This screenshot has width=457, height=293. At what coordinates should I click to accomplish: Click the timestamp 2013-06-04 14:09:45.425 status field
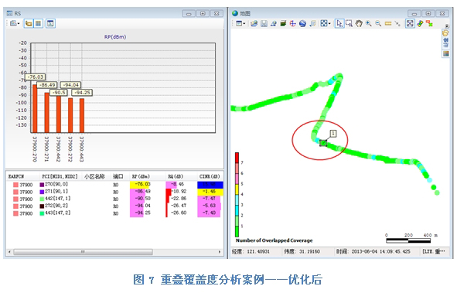coord(373,251)
